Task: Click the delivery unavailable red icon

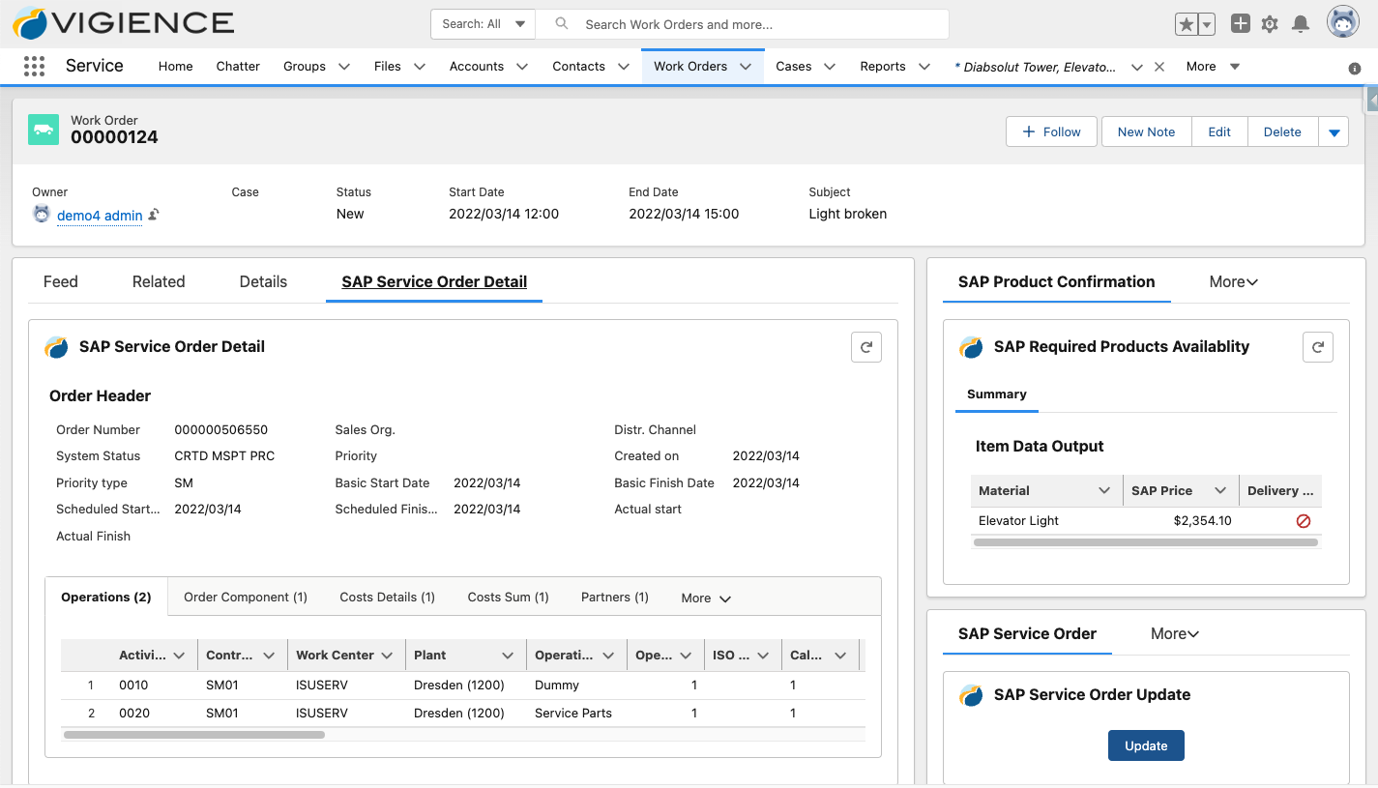Action: [x=1304, y=520]
